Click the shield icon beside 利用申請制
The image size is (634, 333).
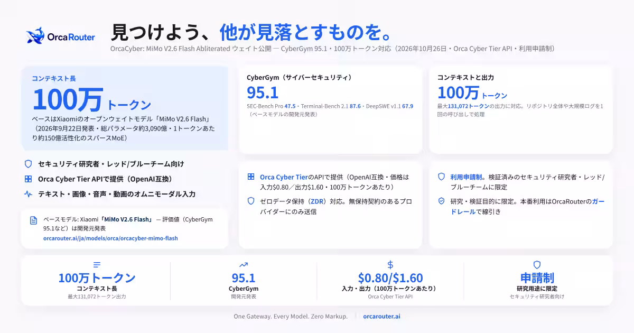tap(441, 177)
